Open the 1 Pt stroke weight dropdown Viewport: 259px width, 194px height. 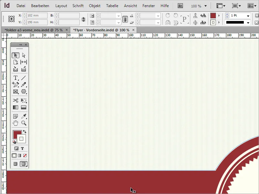tap(248, 15)
